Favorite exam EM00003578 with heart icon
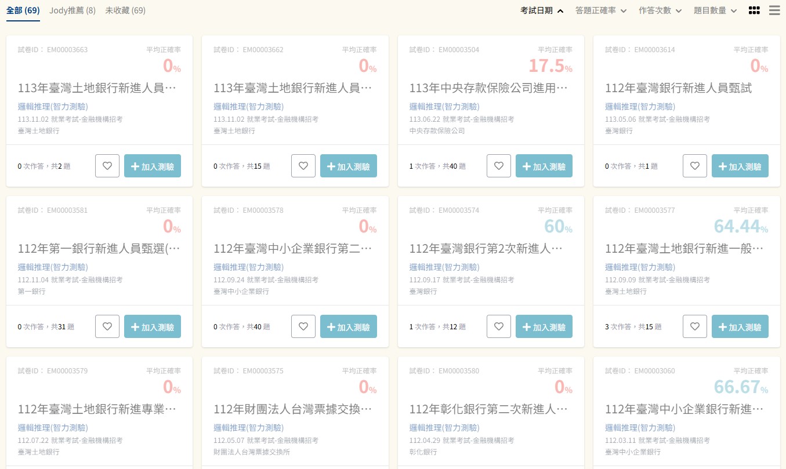Viewport: 786px width, 469px height. 303,326
